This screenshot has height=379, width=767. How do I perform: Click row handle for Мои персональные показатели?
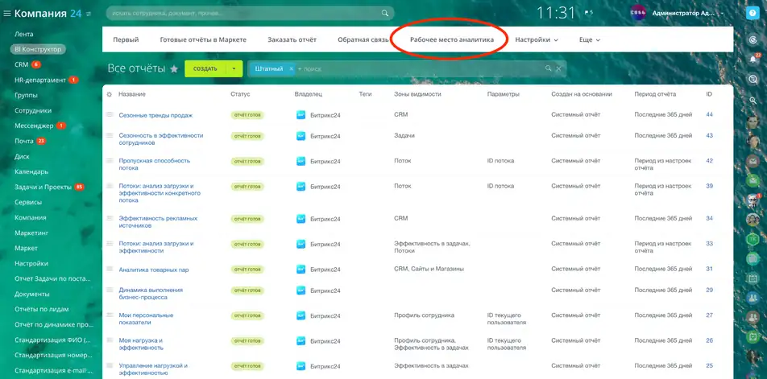coord(110,315)
